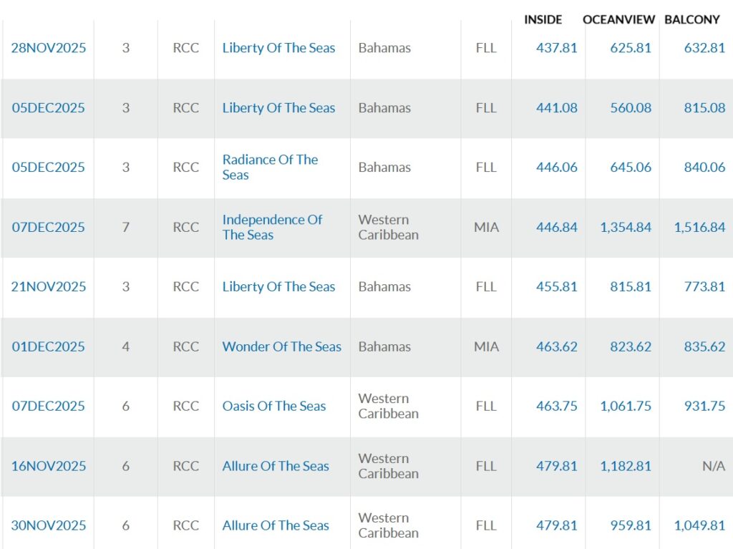Choose the 463.62 inside price

point(556,347)
